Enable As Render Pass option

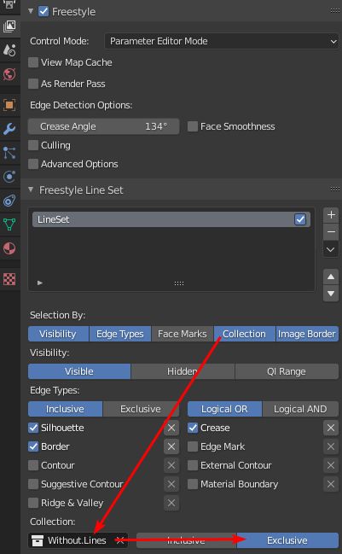pos(33,84)
